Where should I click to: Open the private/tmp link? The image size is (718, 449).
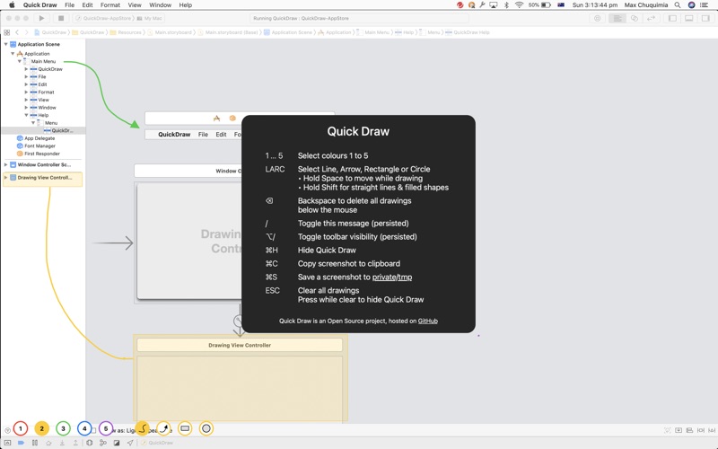392,277
